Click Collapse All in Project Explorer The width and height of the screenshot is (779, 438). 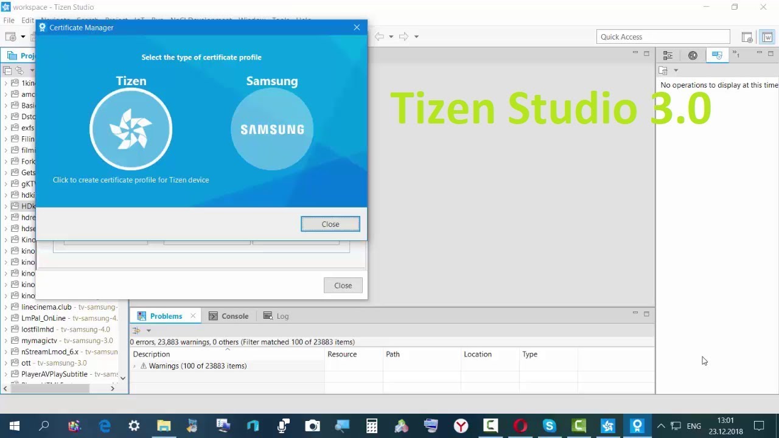[8, 71]
